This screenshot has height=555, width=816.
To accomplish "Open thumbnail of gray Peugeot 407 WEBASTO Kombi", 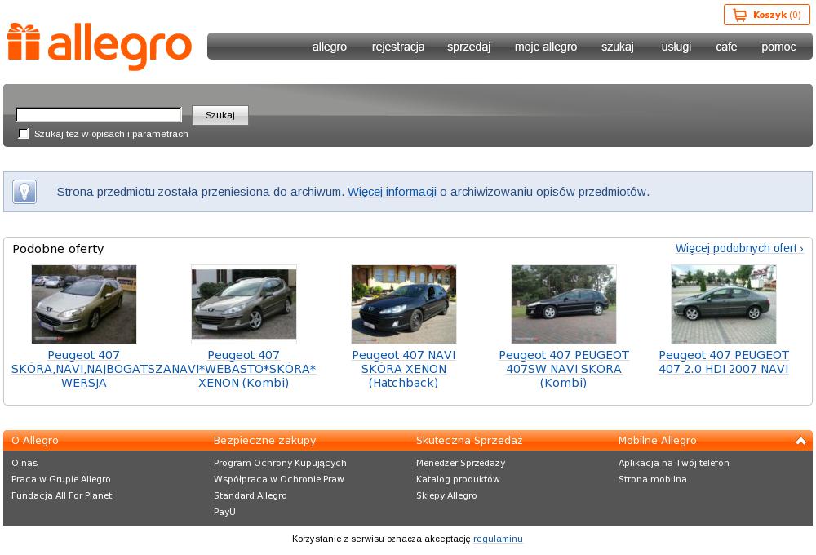I will (x=243, y=304).
